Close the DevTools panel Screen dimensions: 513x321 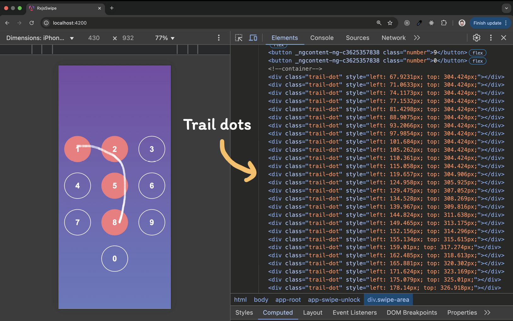click(504, 38)
